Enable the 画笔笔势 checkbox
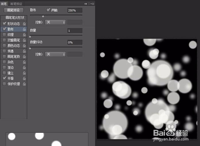Viewport: 200px width, 146px height. pyautogui.click(x=4, y=57)
